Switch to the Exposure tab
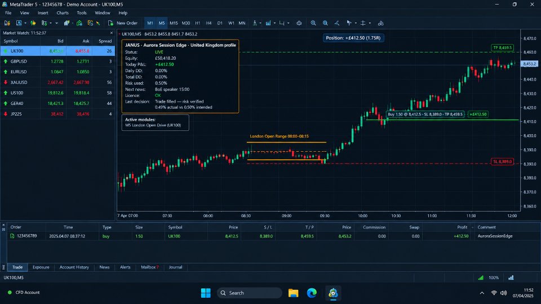 (41, 267)
